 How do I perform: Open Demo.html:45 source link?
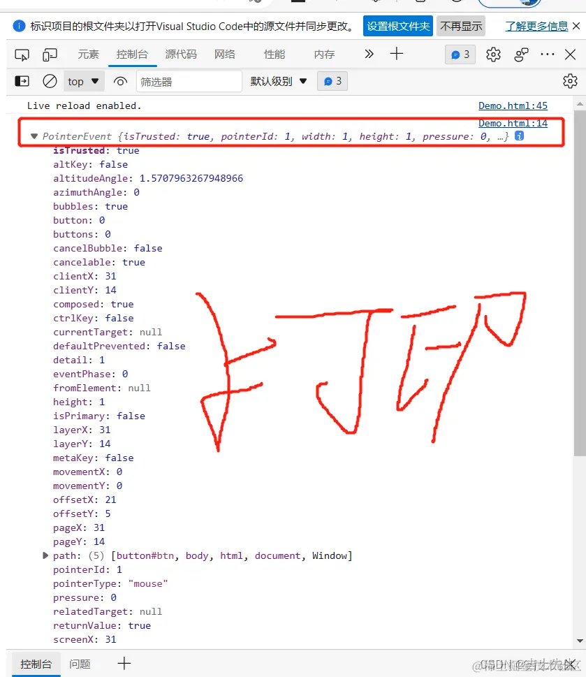coord(513,105)
